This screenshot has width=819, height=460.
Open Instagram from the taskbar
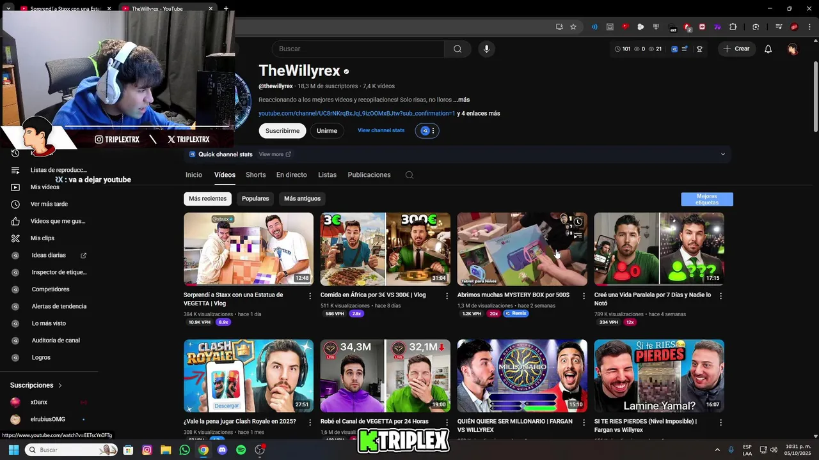tap(147, 450)
